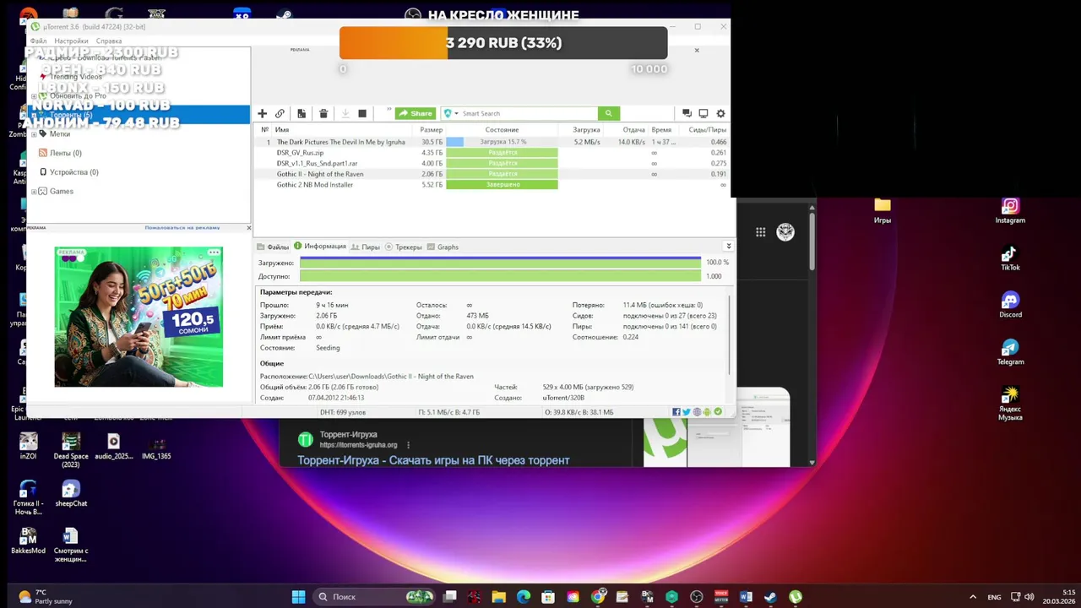Open inZOI desktop shortcut
1081x608 pixels.
coord(28,446)
